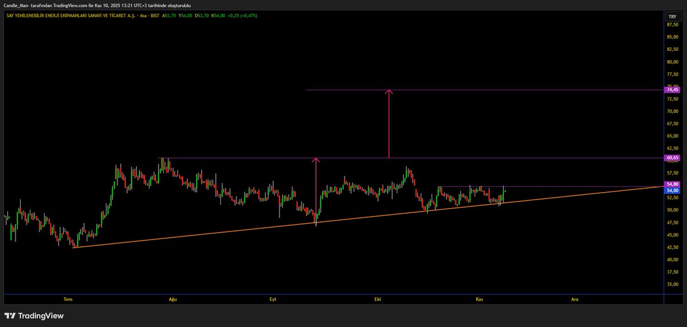The width and height of the screenshot is (687, 327).
Task: Click the 50,00 price axis tick
Action: (672, 210)
